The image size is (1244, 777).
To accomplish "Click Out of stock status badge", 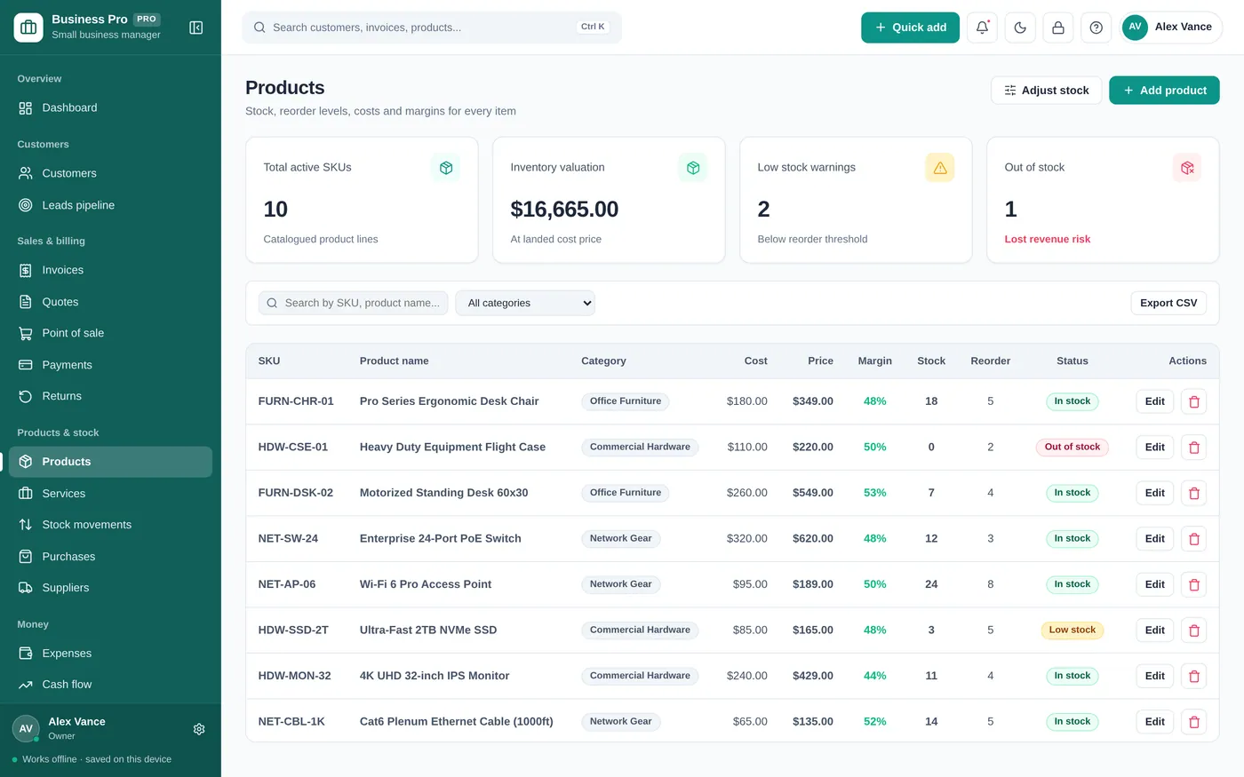I will pyautogui.click(x=1072, y=448).
